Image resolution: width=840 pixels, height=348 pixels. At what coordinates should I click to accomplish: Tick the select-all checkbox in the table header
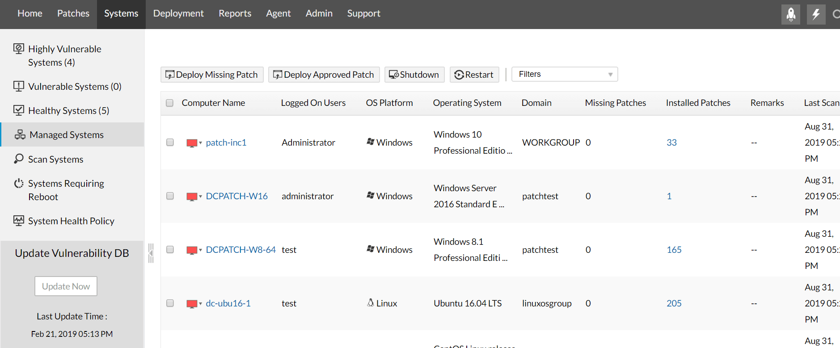170,103
